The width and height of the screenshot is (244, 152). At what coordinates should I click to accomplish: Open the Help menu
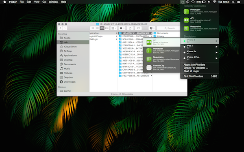63,2
